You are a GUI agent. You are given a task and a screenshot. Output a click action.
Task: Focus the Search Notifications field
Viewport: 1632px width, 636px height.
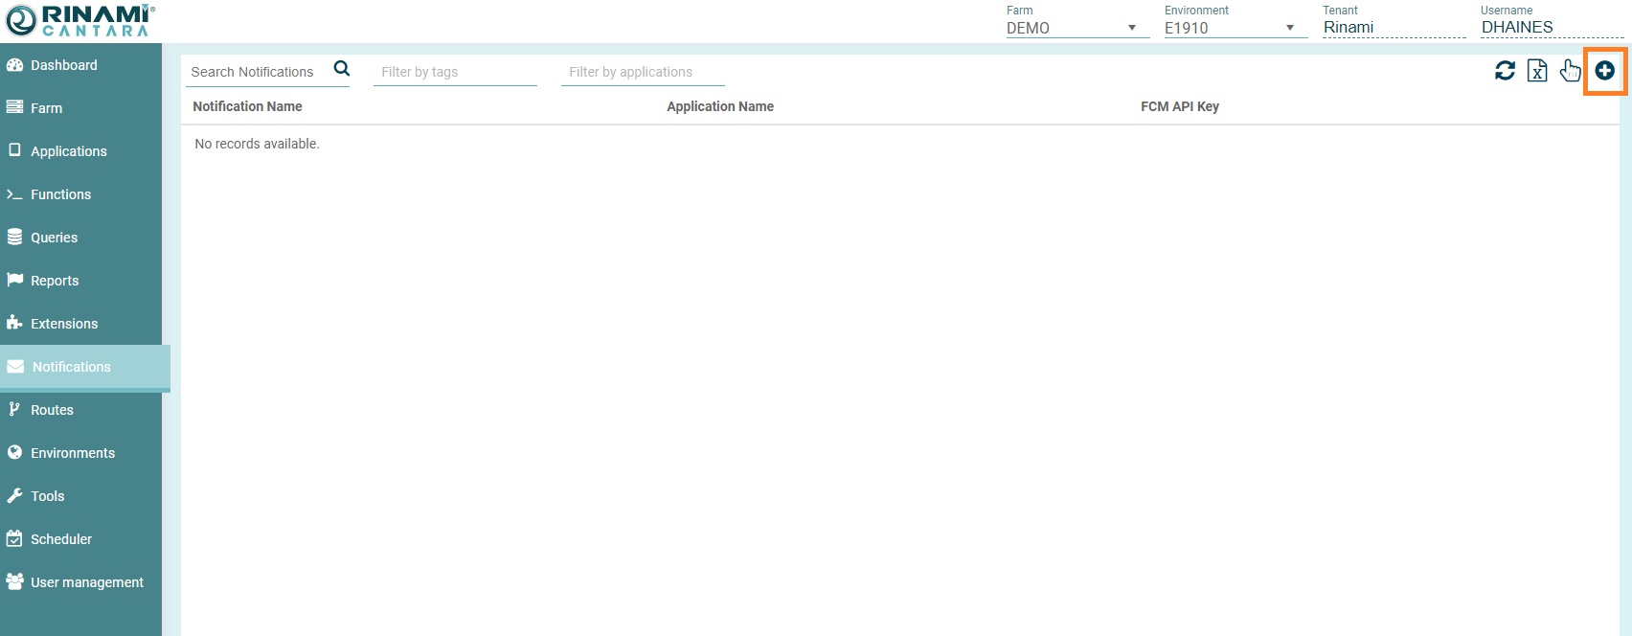click(257, 72)
